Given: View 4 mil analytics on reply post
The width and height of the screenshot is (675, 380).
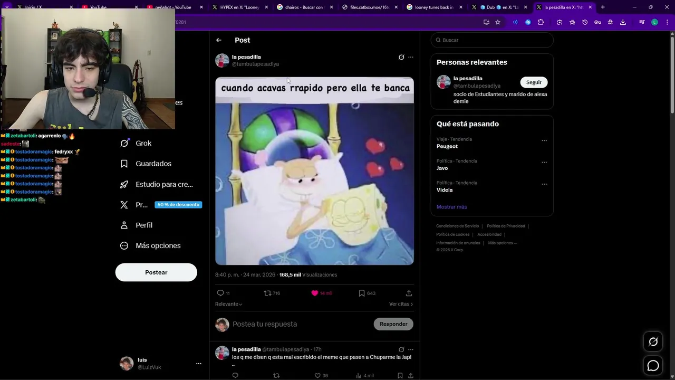Looking at the screenshot, I should (x=364, y=376).
